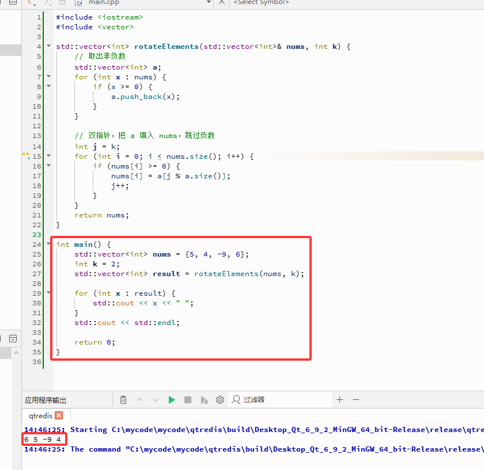Click 'nums = {5, 4, -9, 6};' declaration
484x470 pixels.
201,254
